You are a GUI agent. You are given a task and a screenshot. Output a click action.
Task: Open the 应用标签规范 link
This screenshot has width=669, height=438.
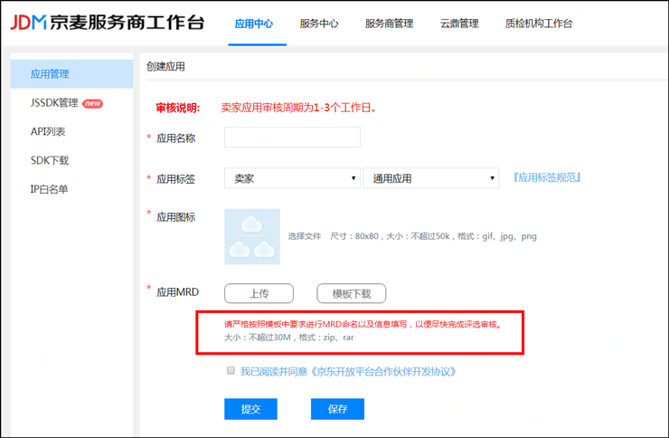click(x=547, y=177)
